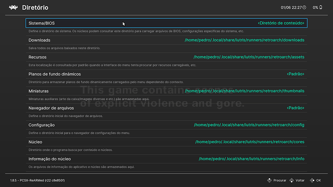Open the Downloads directory setting
Image resolution: width=333 pixels, height=187 pixels.
click(166, 40)
